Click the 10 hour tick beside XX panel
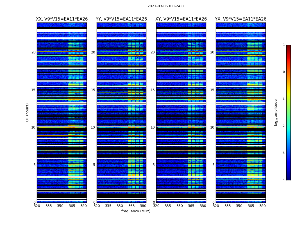 click(33, 127)
